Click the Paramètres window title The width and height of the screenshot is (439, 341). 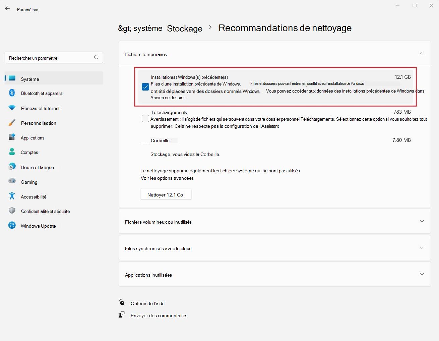(x=27, y=10)
